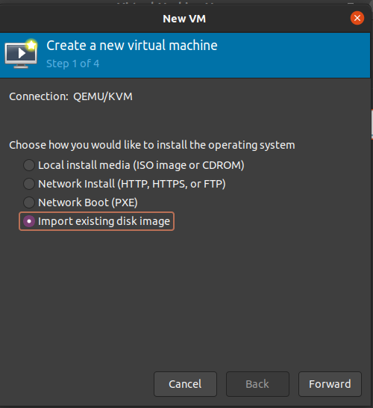Close the New VM dialog
This screenshot has height=408, width=373.
pyautogui.click(x=357, y=18)
